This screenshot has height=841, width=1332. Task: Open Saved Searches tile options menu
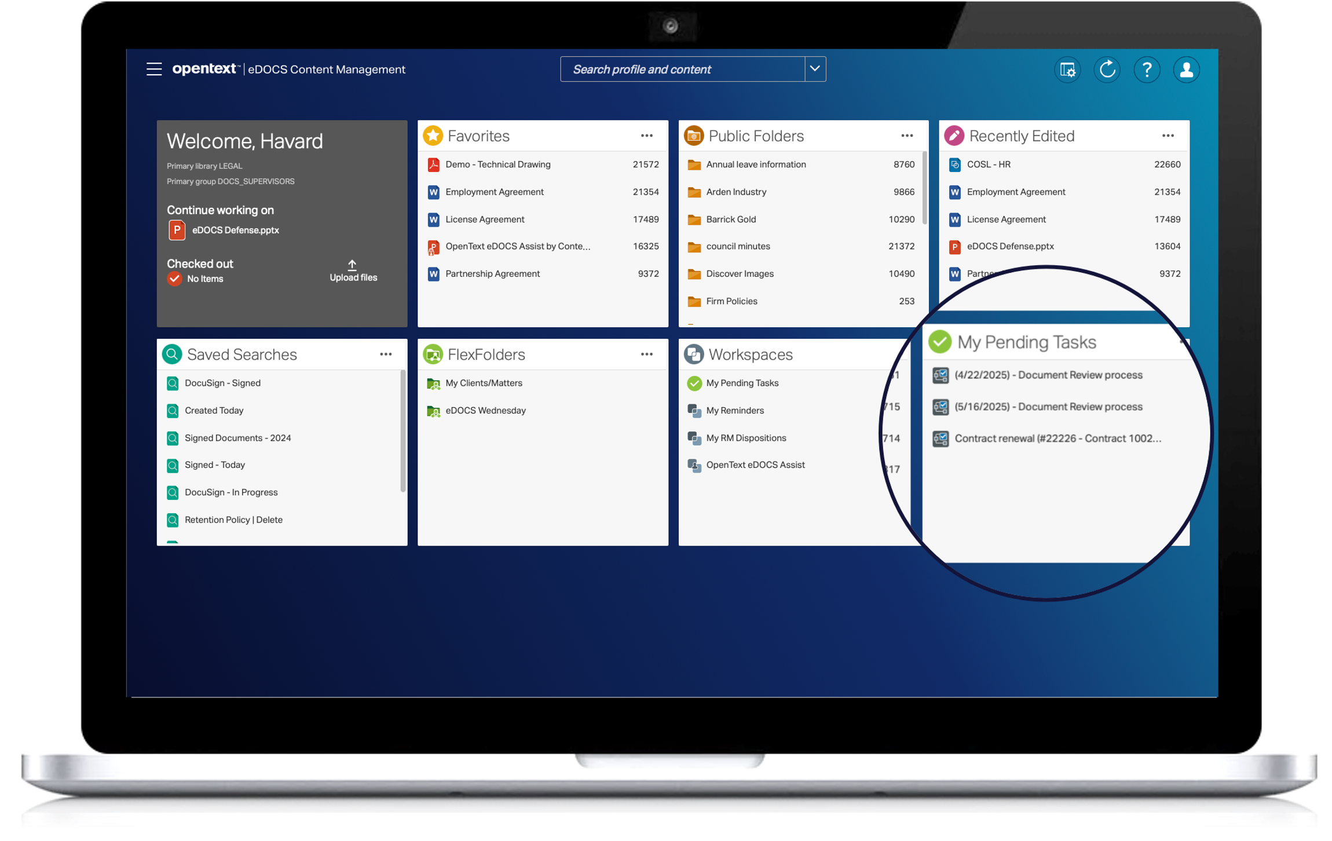pos(386,354)
